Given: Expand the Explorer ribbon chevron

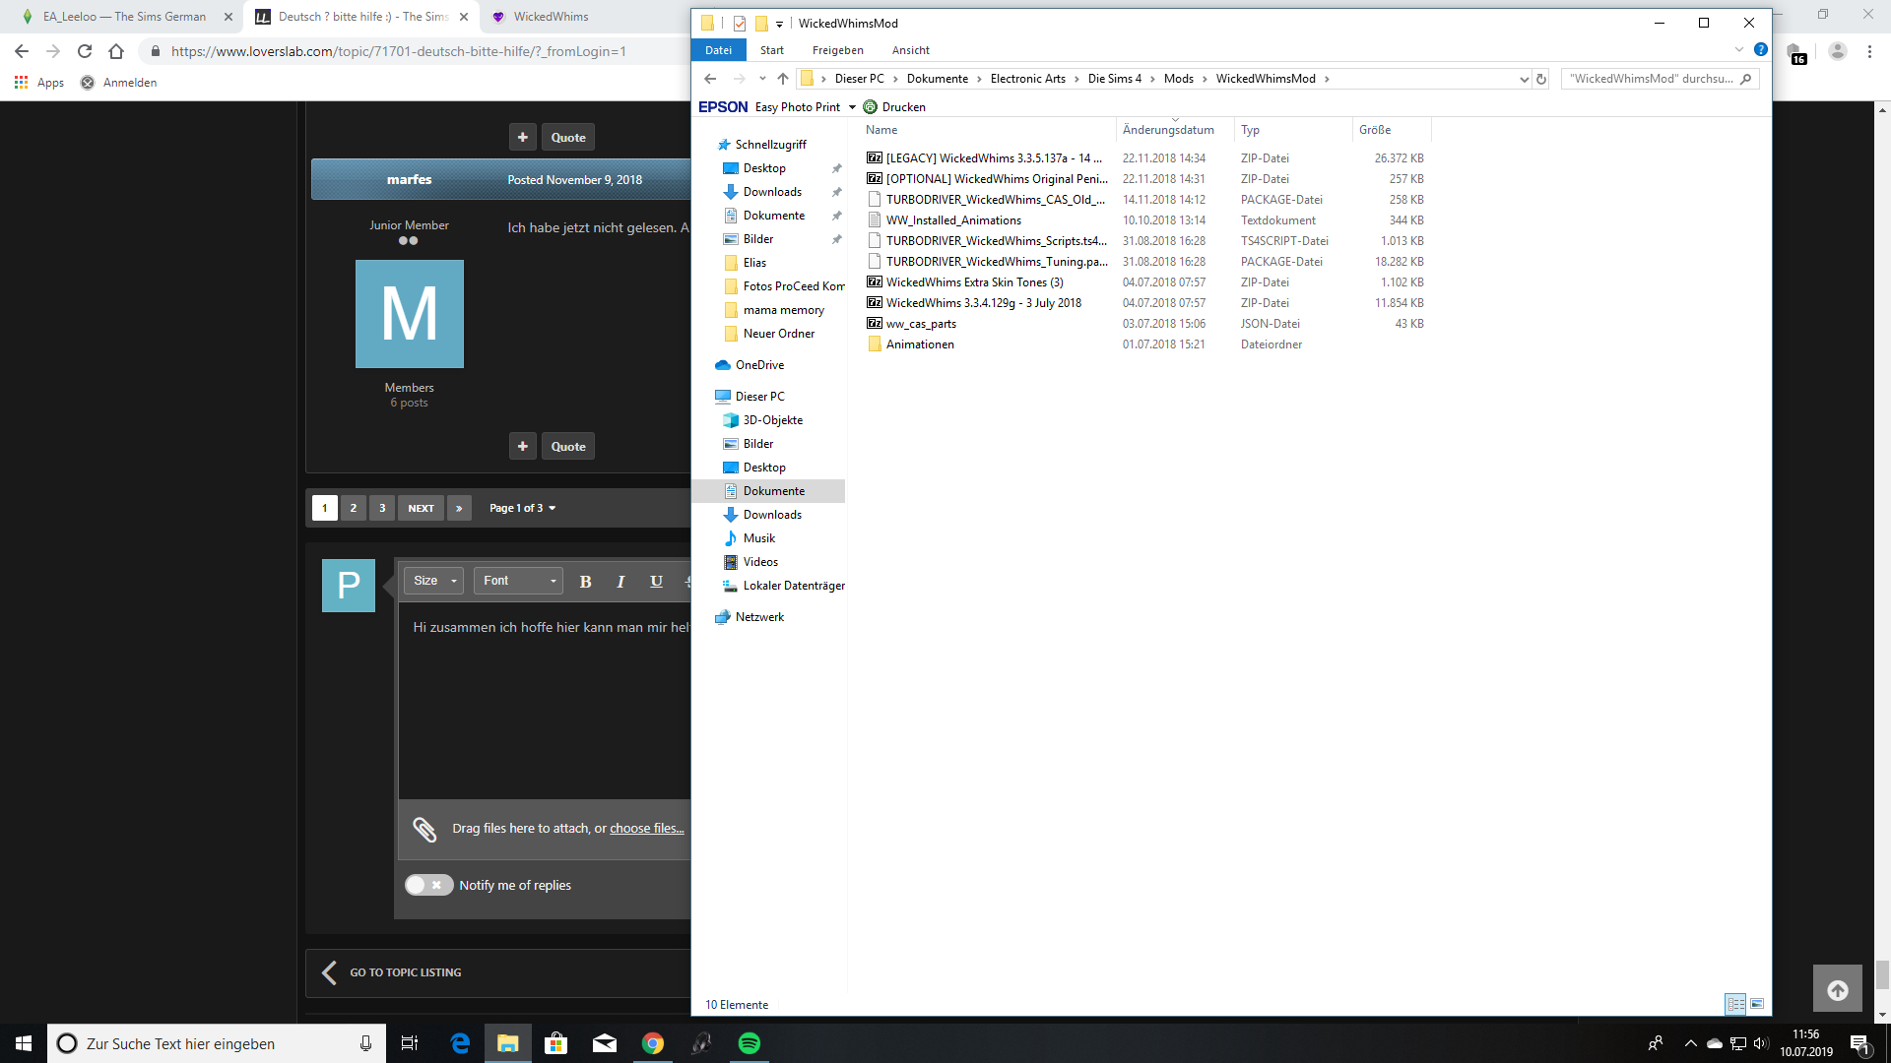Looking at the screenshot, I should coord(1738,49).
